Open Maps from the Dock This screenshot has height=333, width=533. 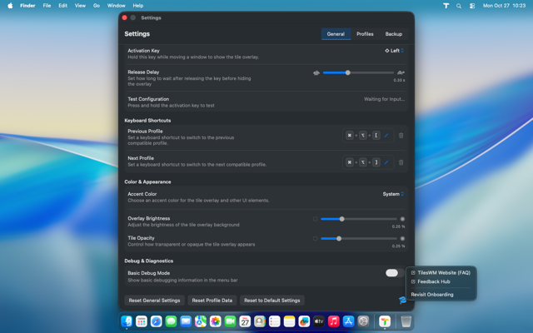(201, 321)
